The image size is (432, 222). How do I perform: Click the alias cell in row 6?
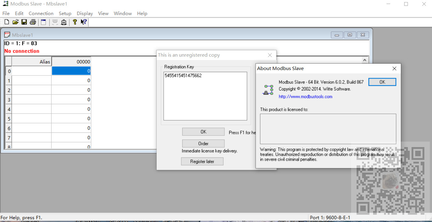point(32,128)
